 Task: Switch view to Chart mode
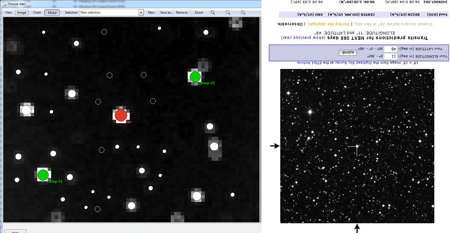[37, 13]
